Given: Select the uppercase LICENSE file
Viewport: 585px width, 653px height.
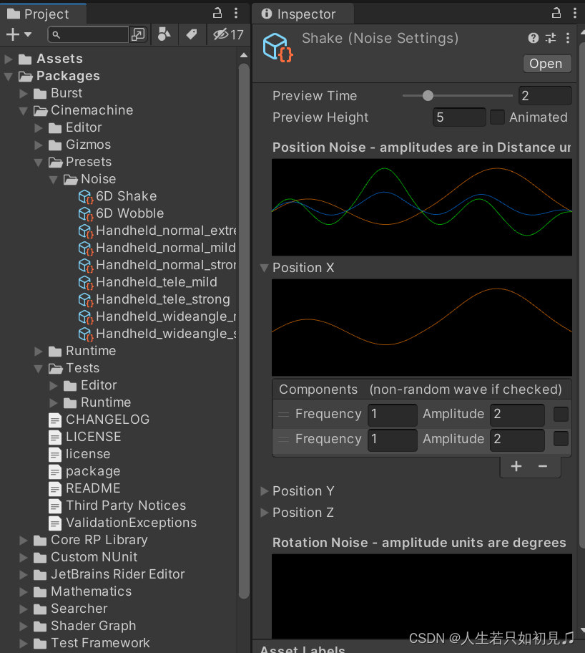Looking at the screenshot, I should pos(84,437).
